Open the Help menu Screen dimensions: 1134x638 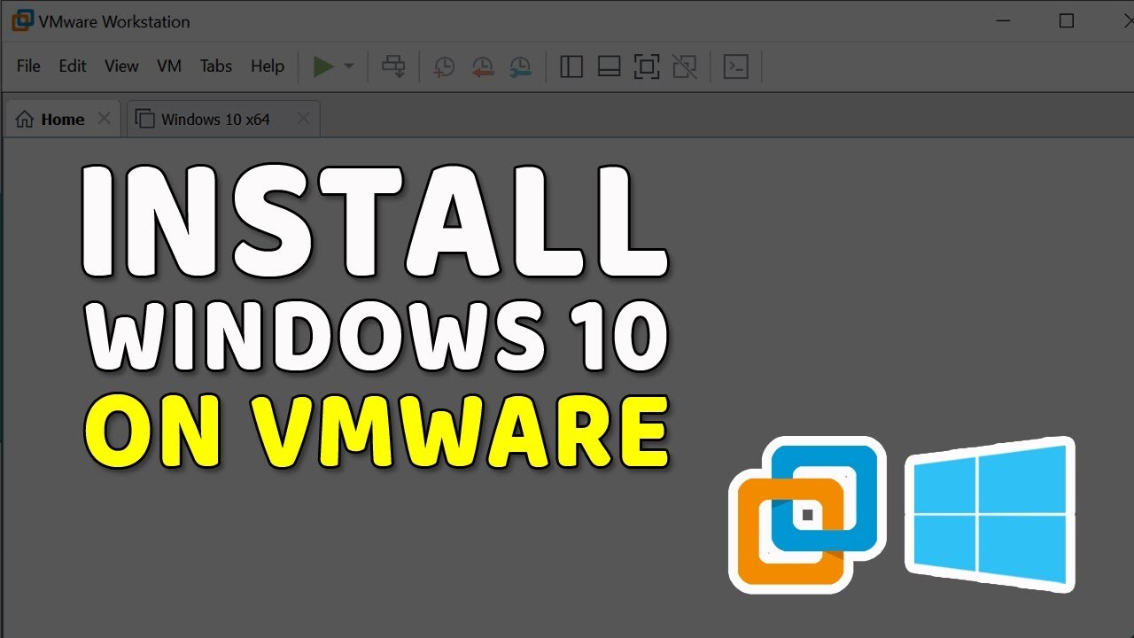pos(268,66)
